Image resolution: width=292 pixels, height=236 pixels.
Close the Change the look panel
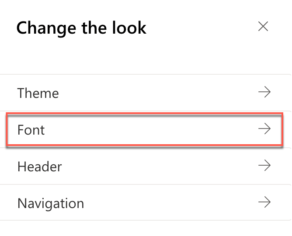coord(263,27)
